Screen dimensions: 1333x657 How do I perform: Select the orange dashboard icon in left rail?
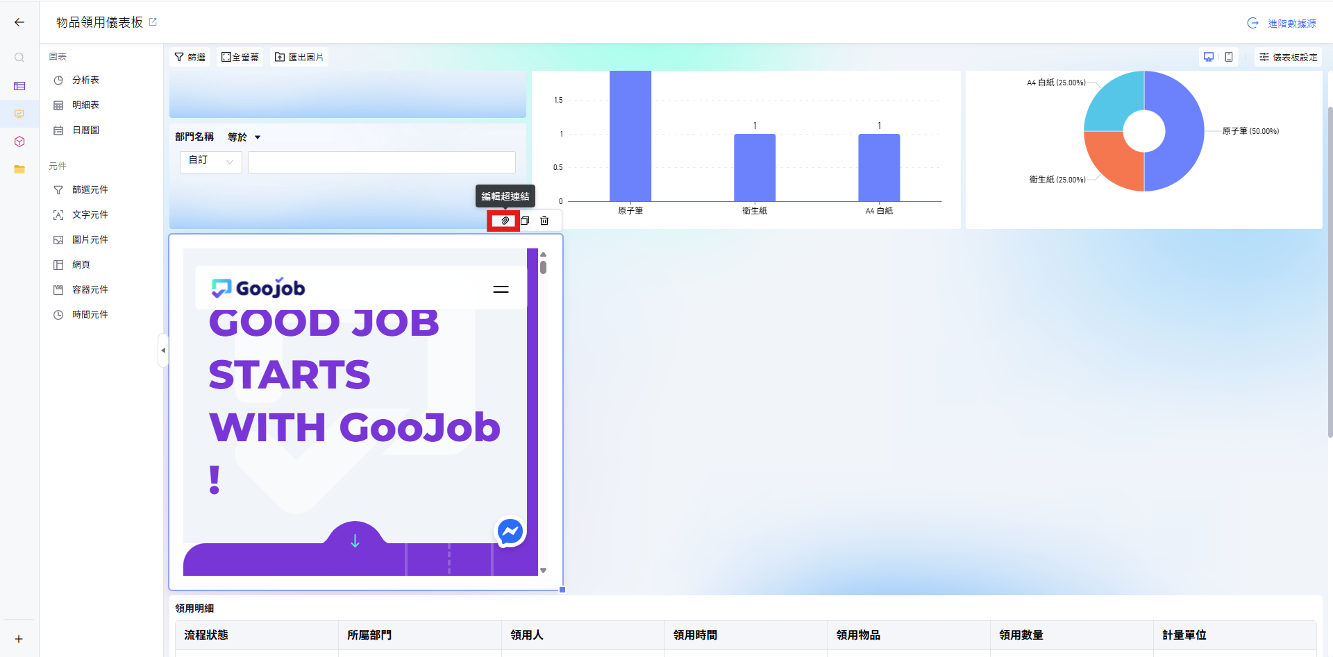coord(19,114)
